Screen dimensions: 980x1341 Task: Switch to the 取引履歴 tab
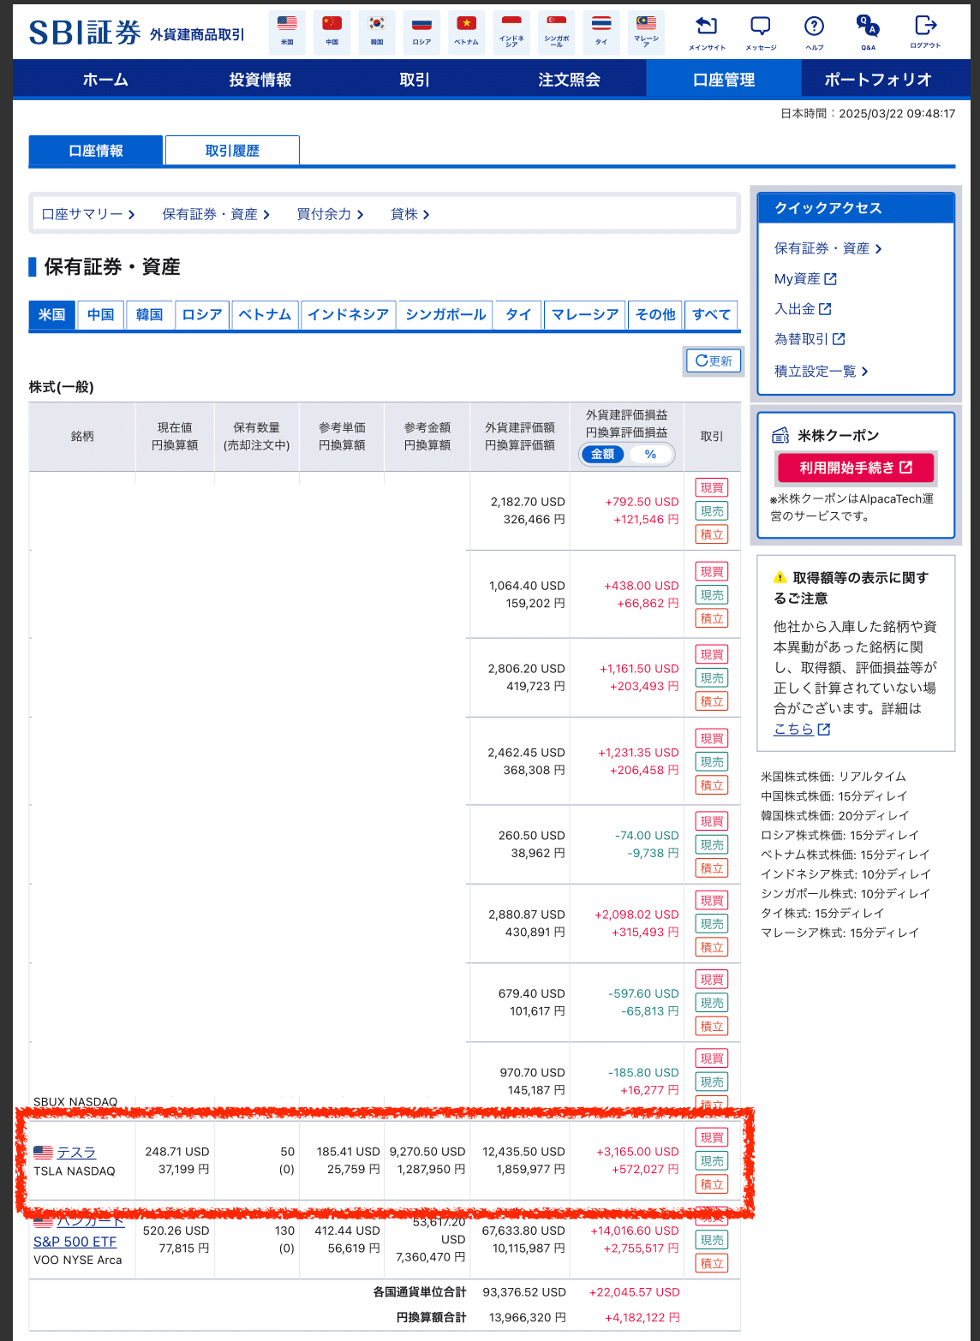(231, 150)
